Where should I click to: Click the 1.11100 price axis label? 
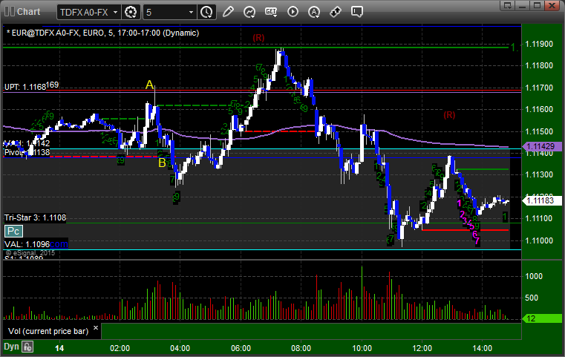(539, 218)
